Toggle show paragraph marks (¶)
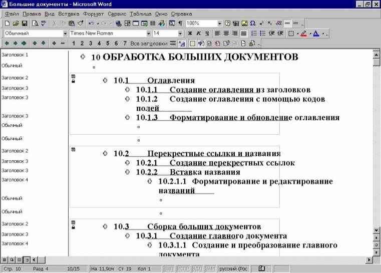The height and width of the screenshot is (273, 381). click(x=180, y=24)
